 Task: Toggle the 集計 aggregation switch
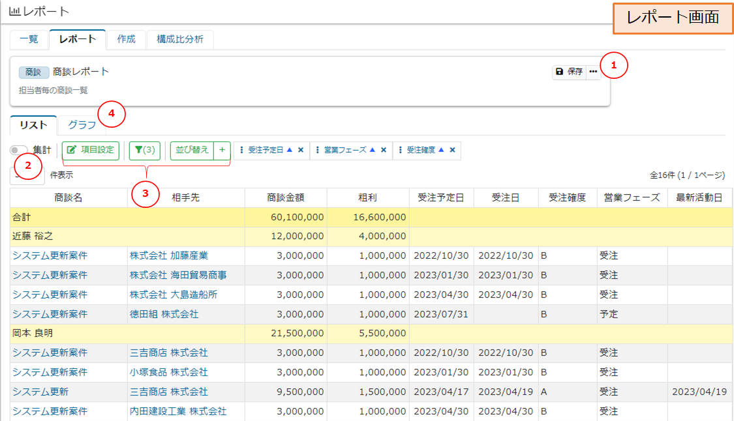pos(19,150)
